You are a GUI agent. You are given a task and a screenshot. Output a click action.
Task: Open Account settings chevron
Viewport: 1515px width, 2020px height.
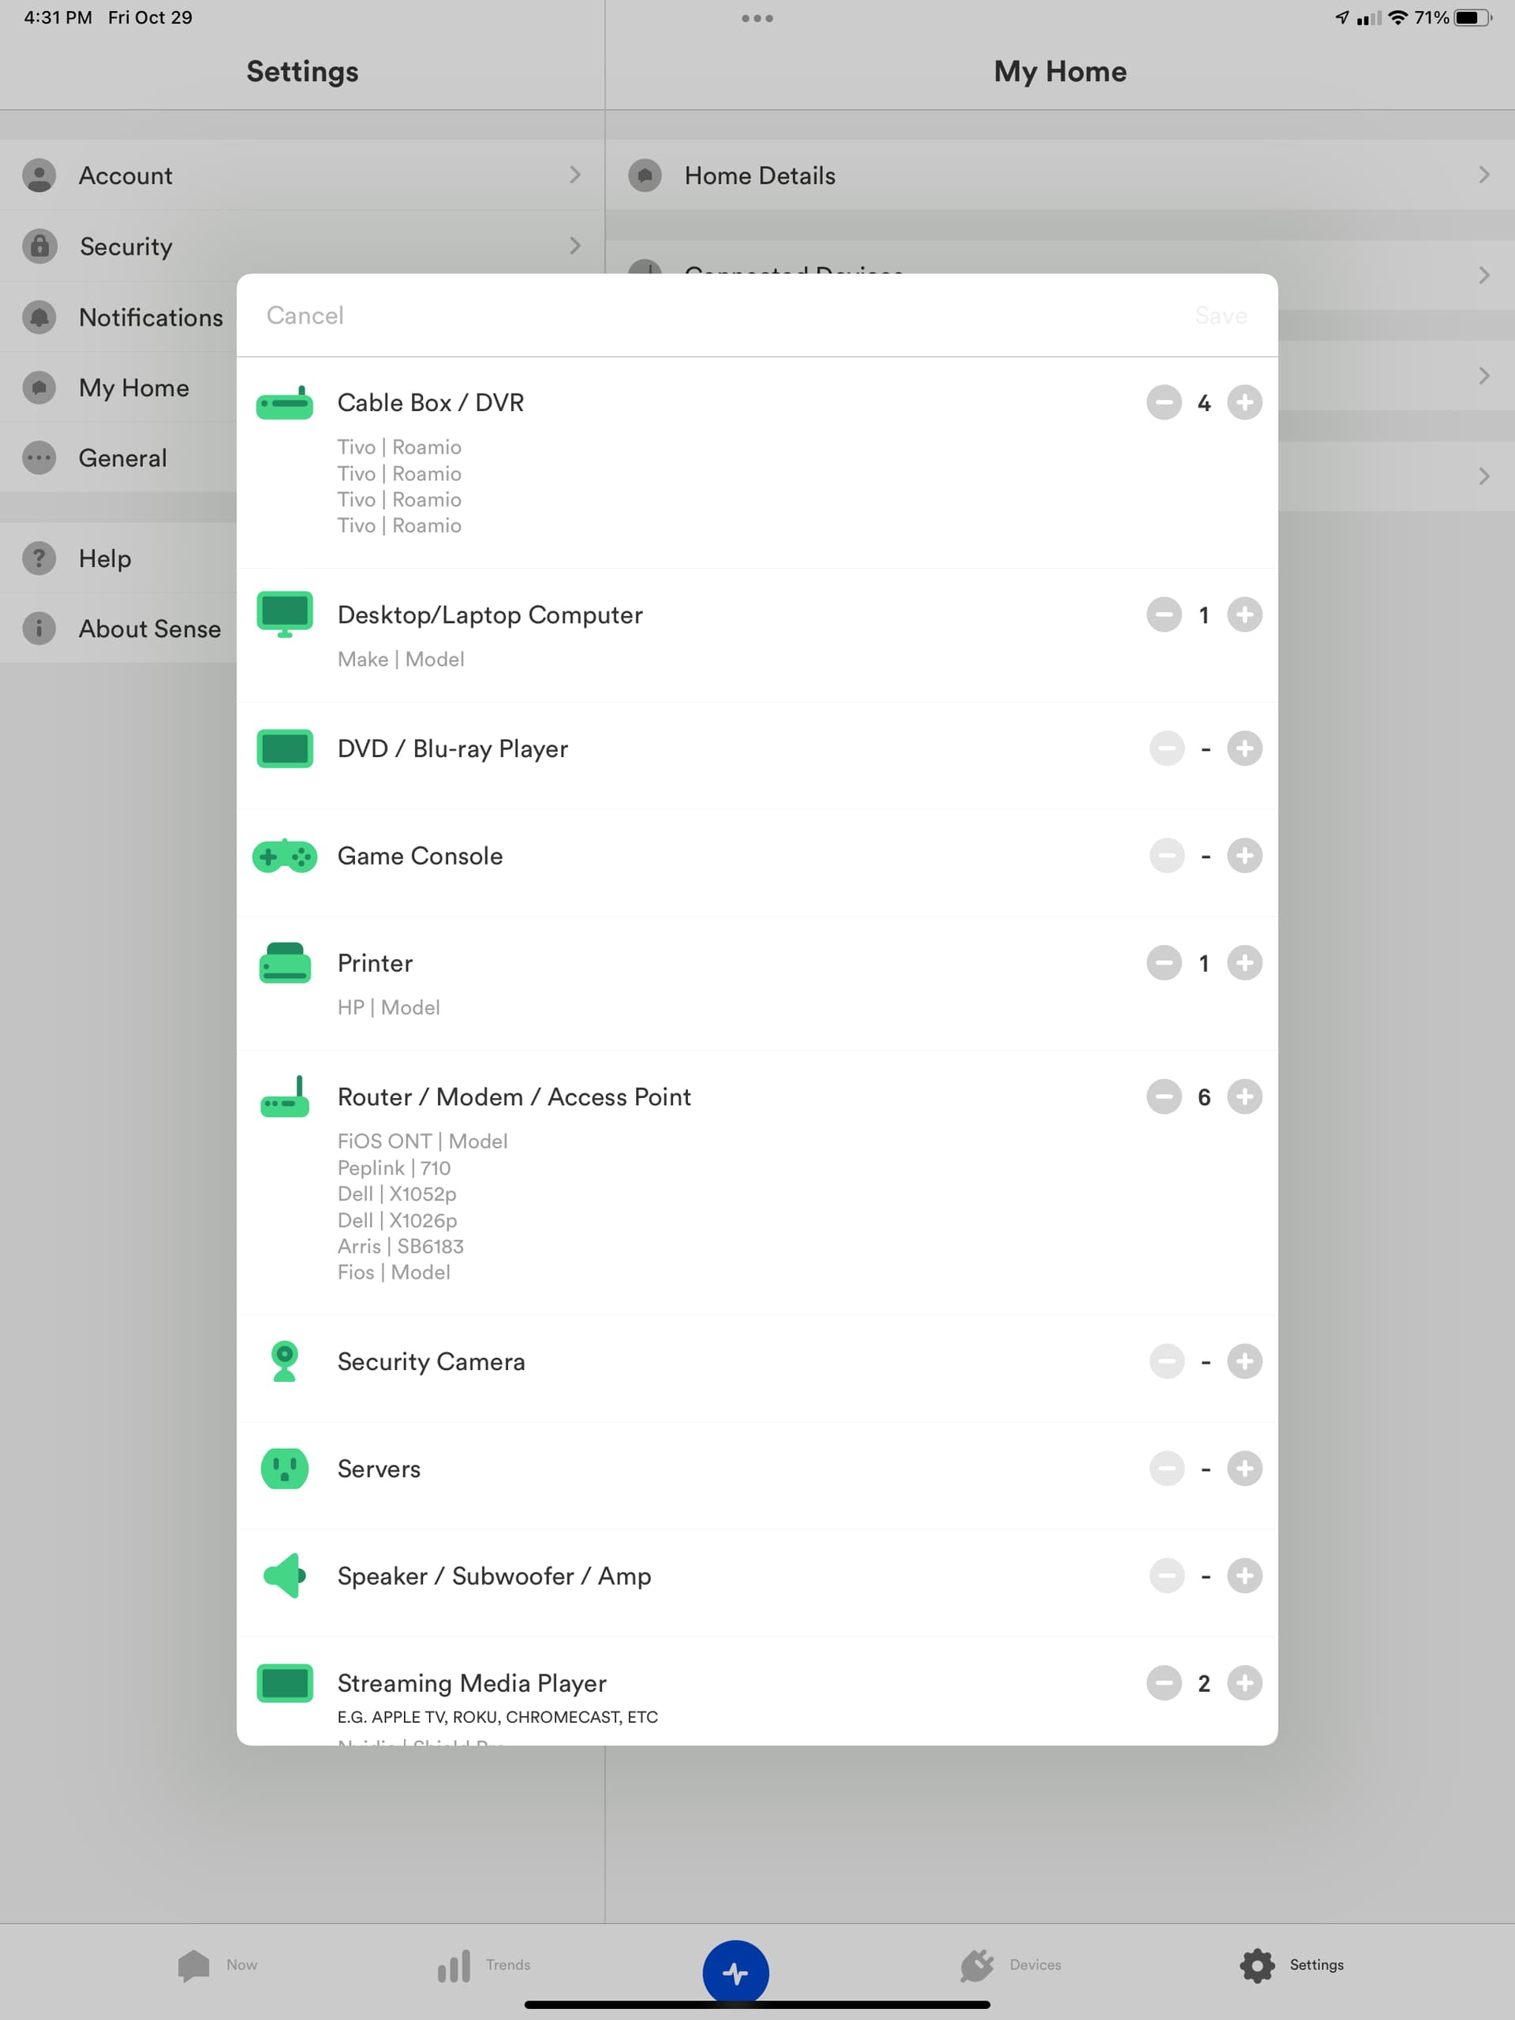(x=574, y=175)
